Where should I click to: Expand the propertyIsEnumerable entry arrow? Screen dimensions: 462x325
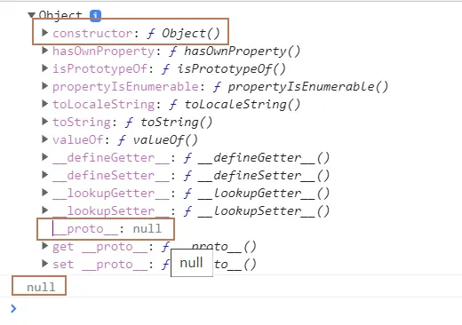tap(44, 86)
